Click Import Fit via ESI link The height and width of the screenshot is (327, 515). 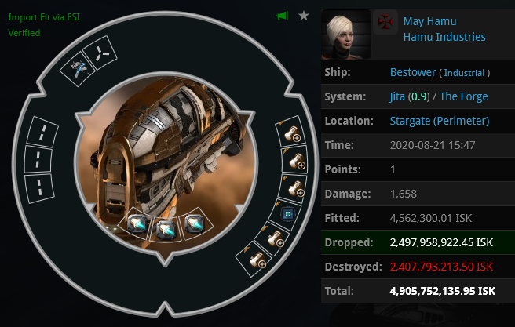(x=44, y=17)
